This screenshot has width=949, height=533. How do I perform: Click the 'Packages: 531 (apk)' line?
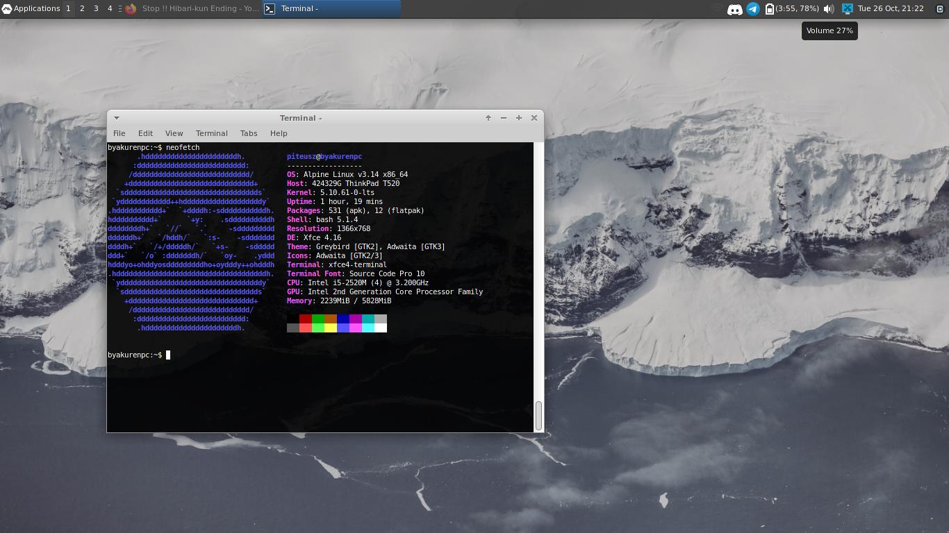(x=356, y=211)
